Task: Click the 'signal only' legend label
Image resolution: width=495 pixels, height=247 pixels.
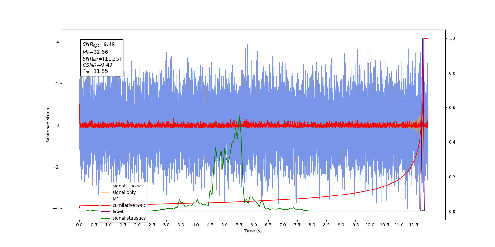Action: coord(124,192)
